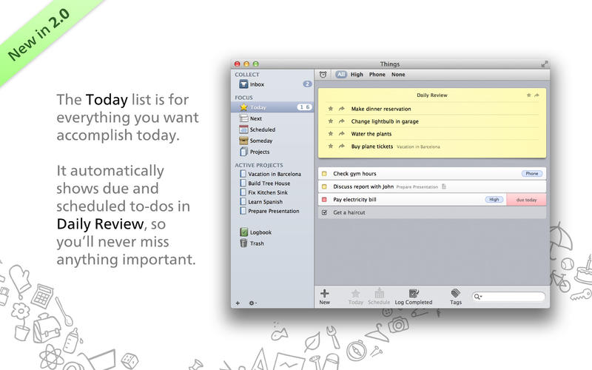592x370 pixels.
Task: Filter by None tag
Action: [x=398, y=75]
